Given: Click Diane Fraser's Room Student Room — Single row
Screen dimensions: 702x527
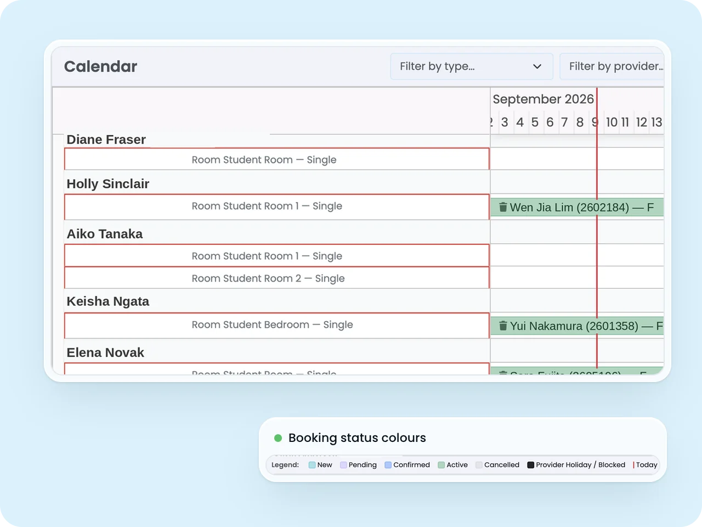Looking at the screenshot, I should [x=277, y=159].
